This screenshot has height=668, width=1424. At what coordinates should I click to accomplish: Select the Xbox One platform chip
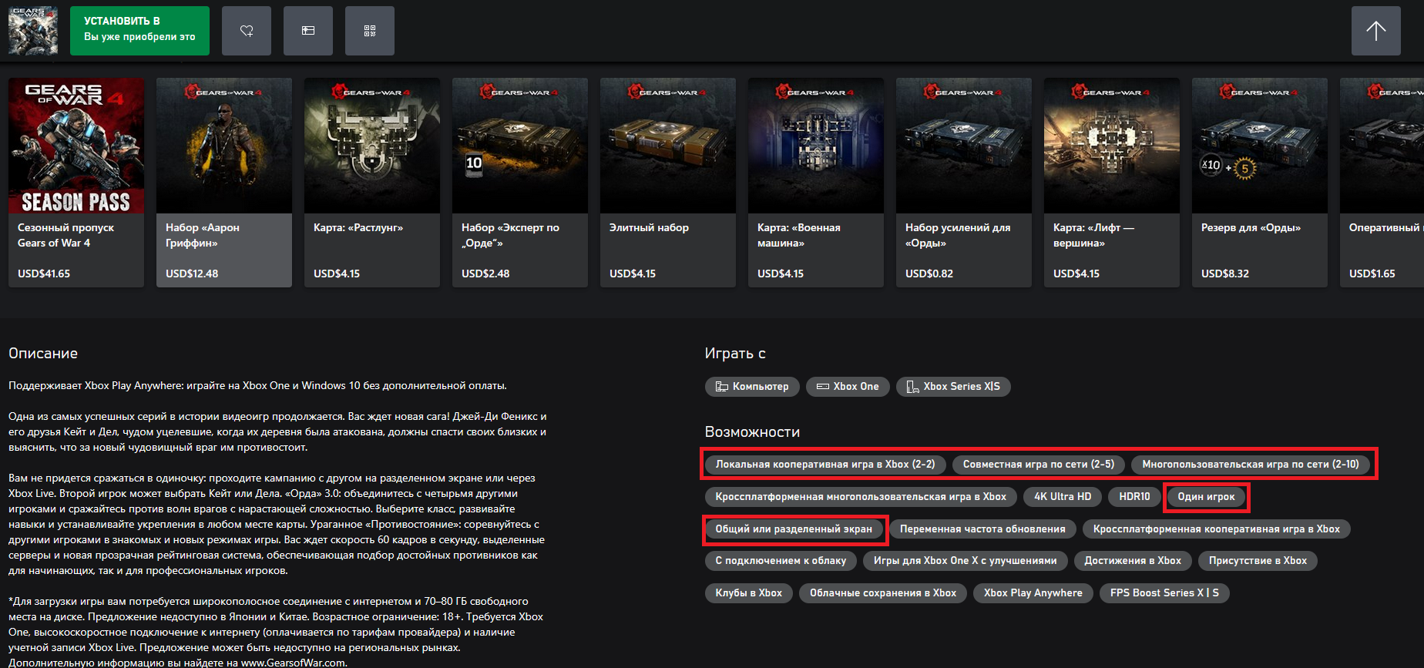[x=848, y=387]
